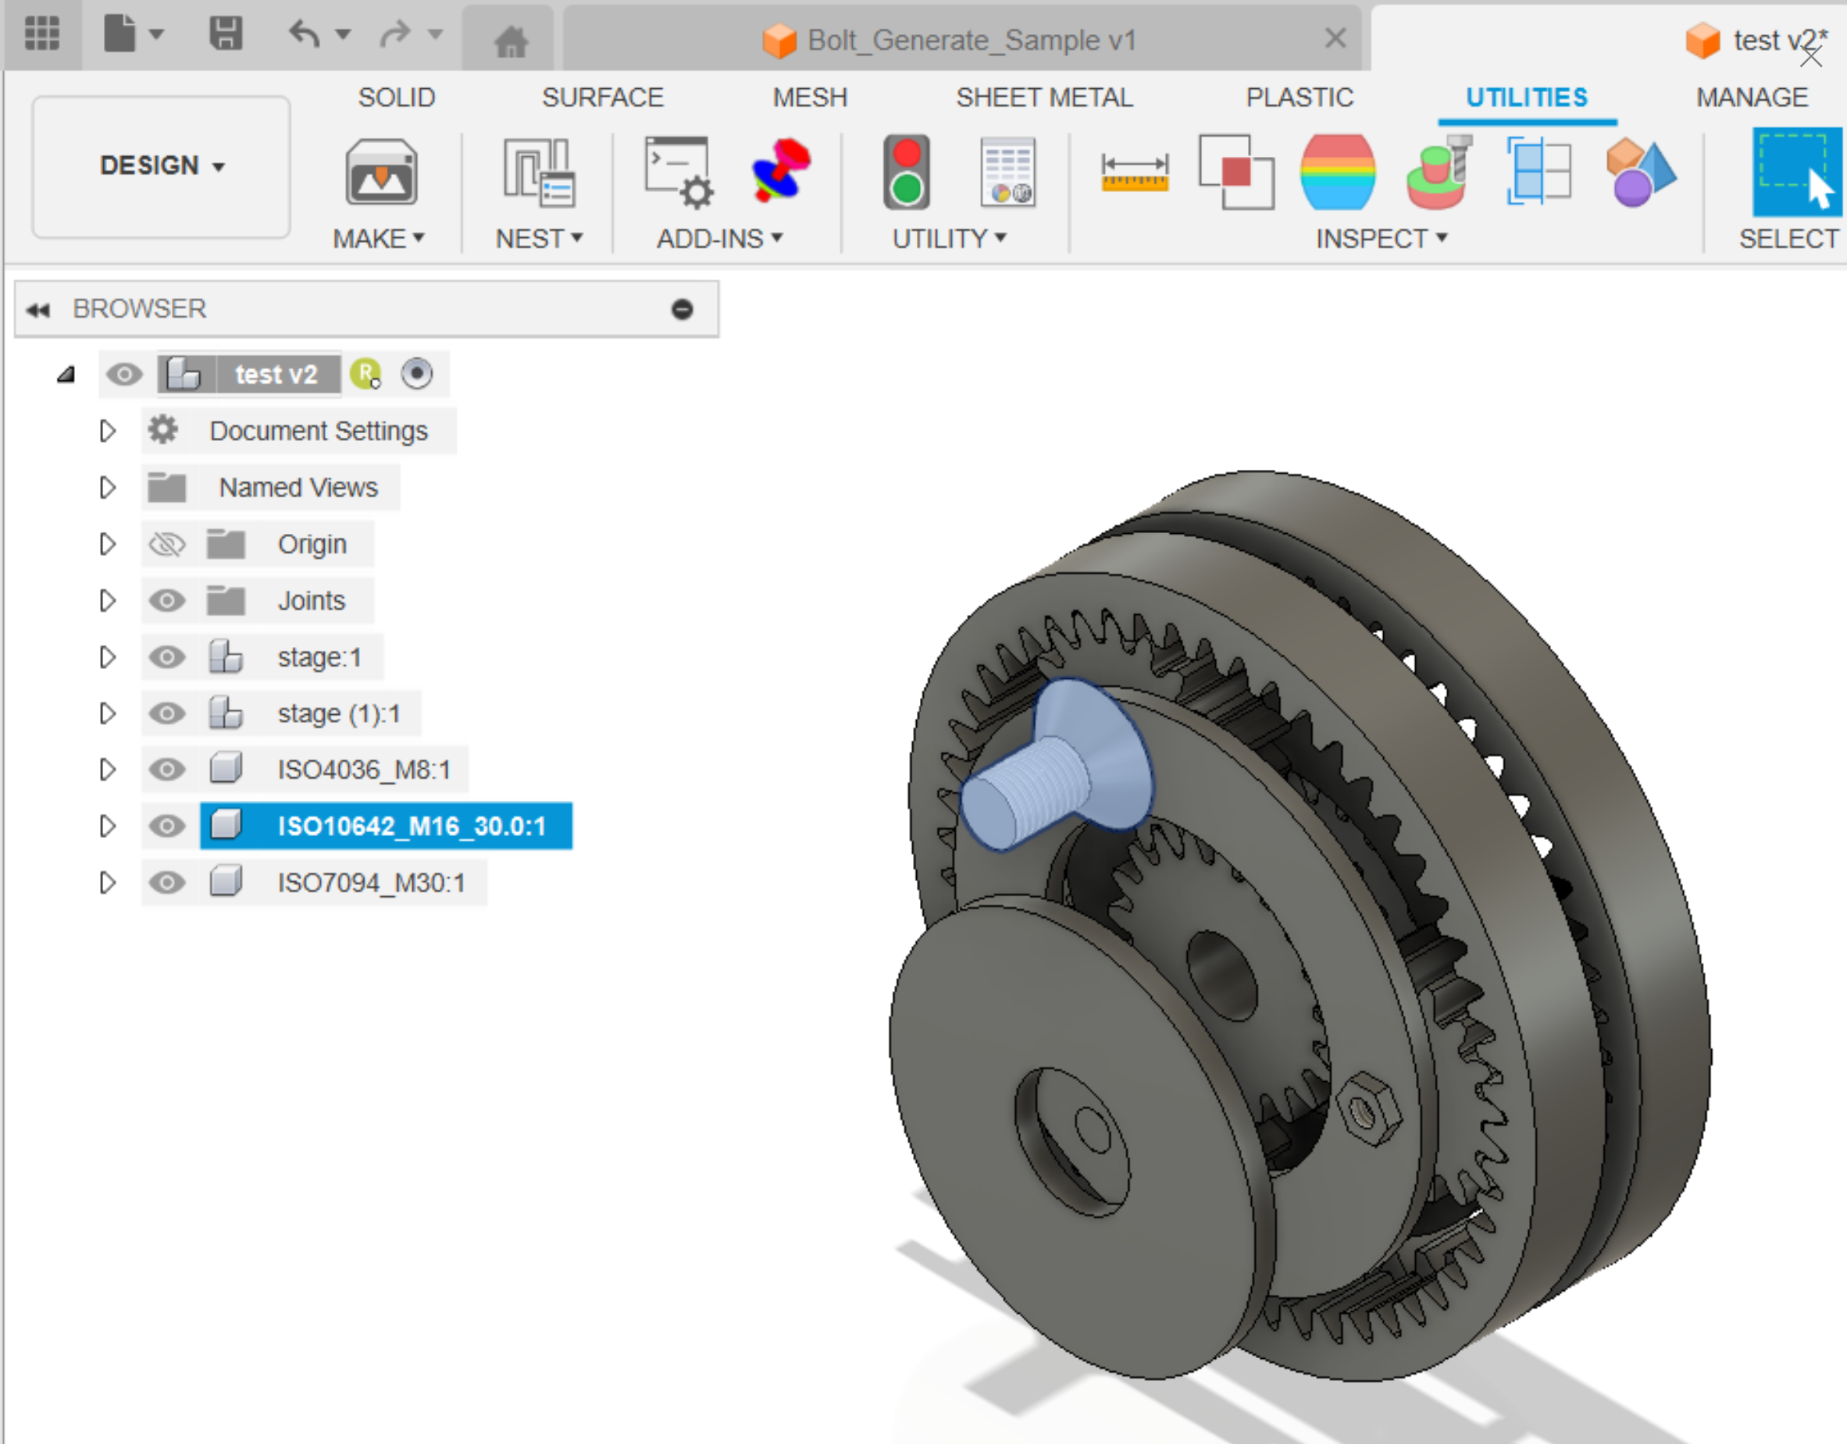
Task: Click the 3D Print make icon
Action: [x=380, y=173]
